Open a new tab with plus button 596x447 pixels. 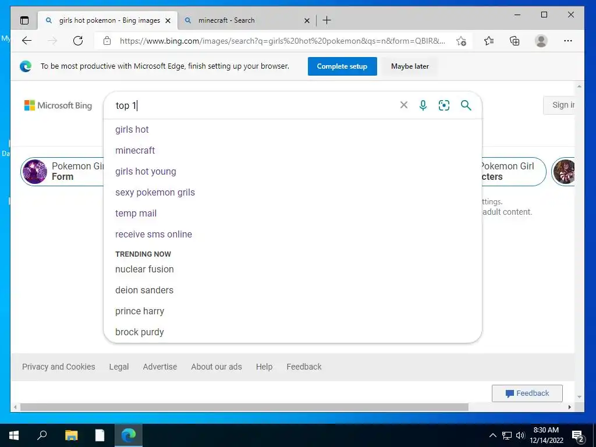point(327,20)
